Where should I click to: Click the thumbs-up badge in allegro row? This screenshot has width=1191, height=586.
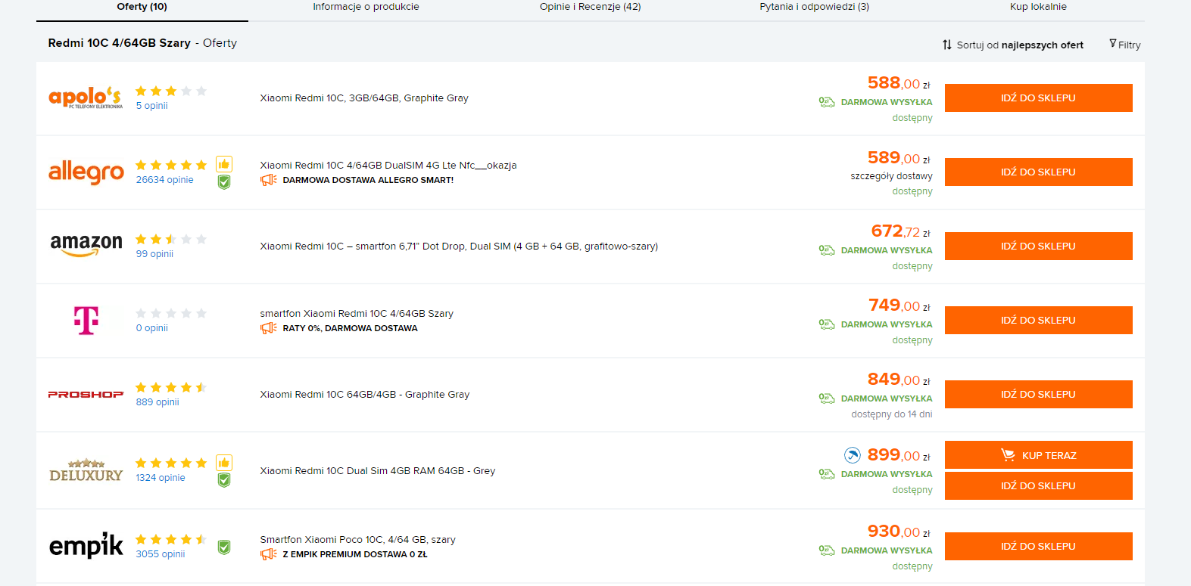point(224,164)
